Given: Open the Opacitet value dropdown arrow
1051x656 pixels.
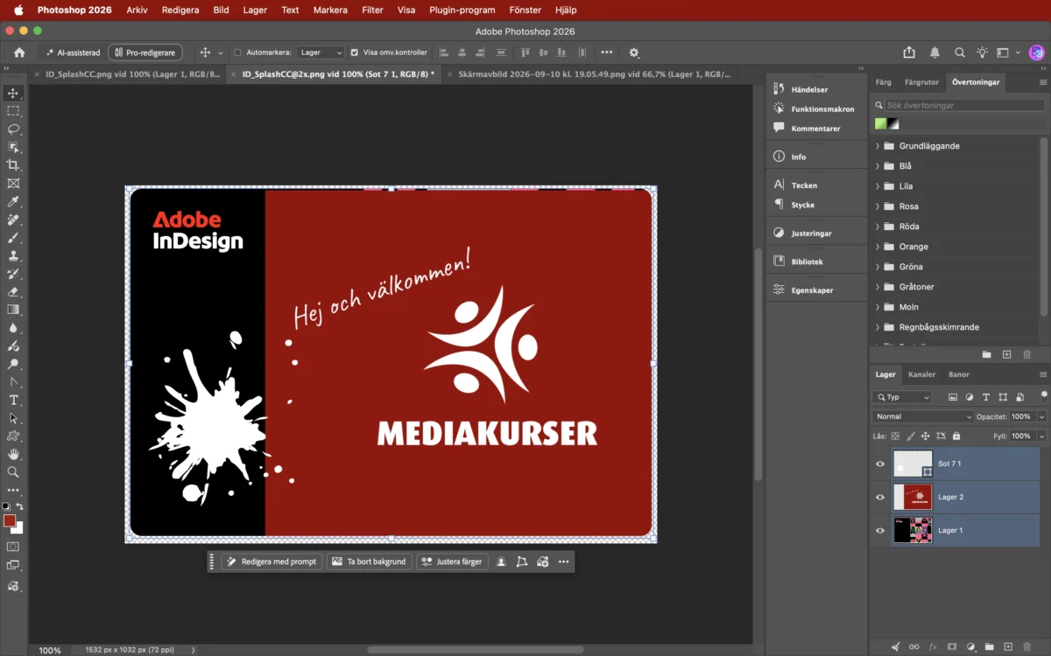Looking at the screenshot, I should 1041,416.
